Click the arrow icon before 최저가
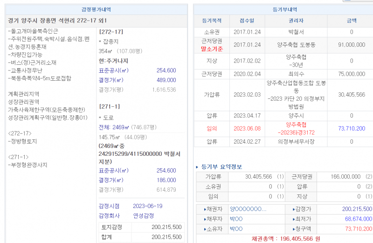Image resolution: width=373 pixels, height=243 pixels. (294, 219)
